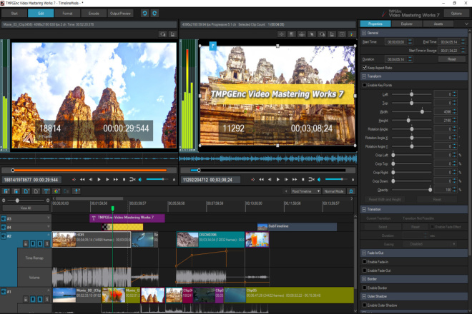The height and width of the screenshot is (314, 472).
Task: Click the speaker icon of left preview
Action: click(140, 179)
